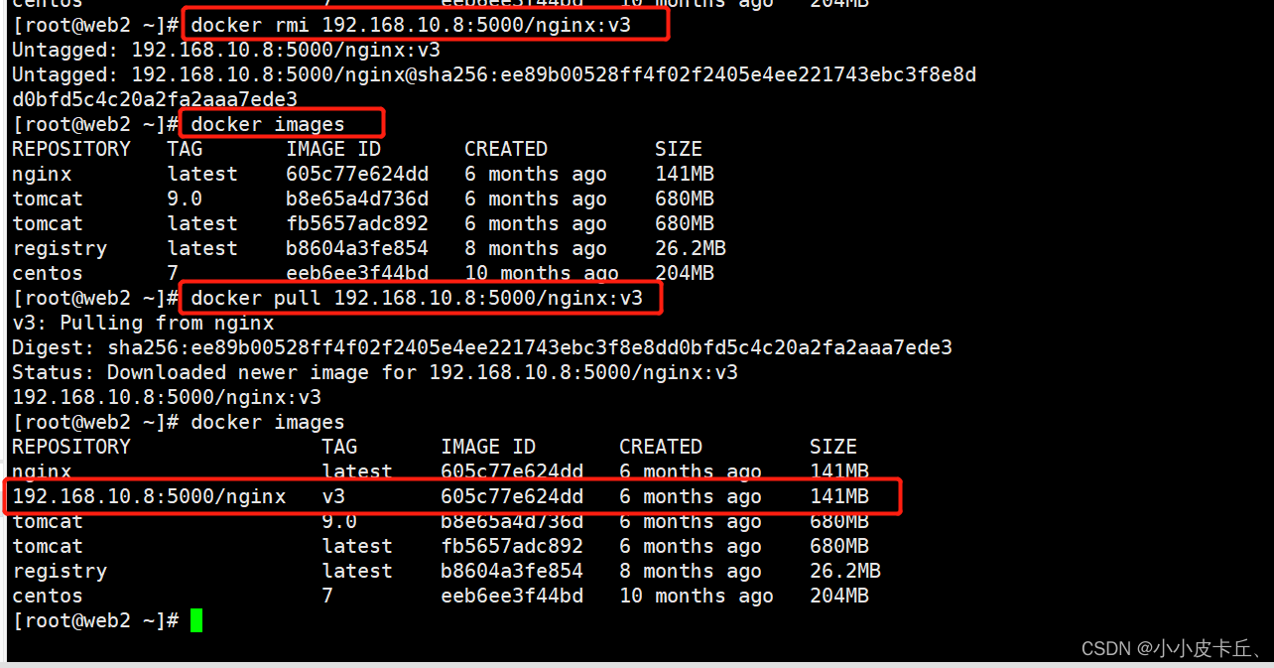This screenshot has width=1274, height=668.
Task: Select the Untagged line ending in nginx:v3
Action: [226, 50]
